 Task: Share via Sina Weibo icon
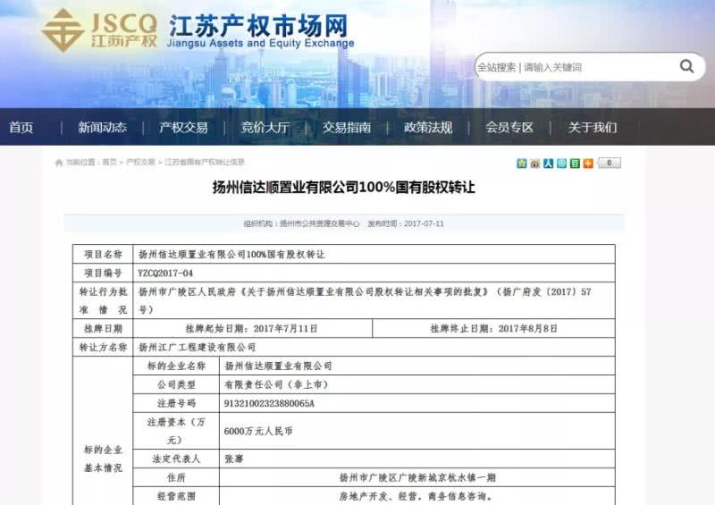click(x=534, y=163)
